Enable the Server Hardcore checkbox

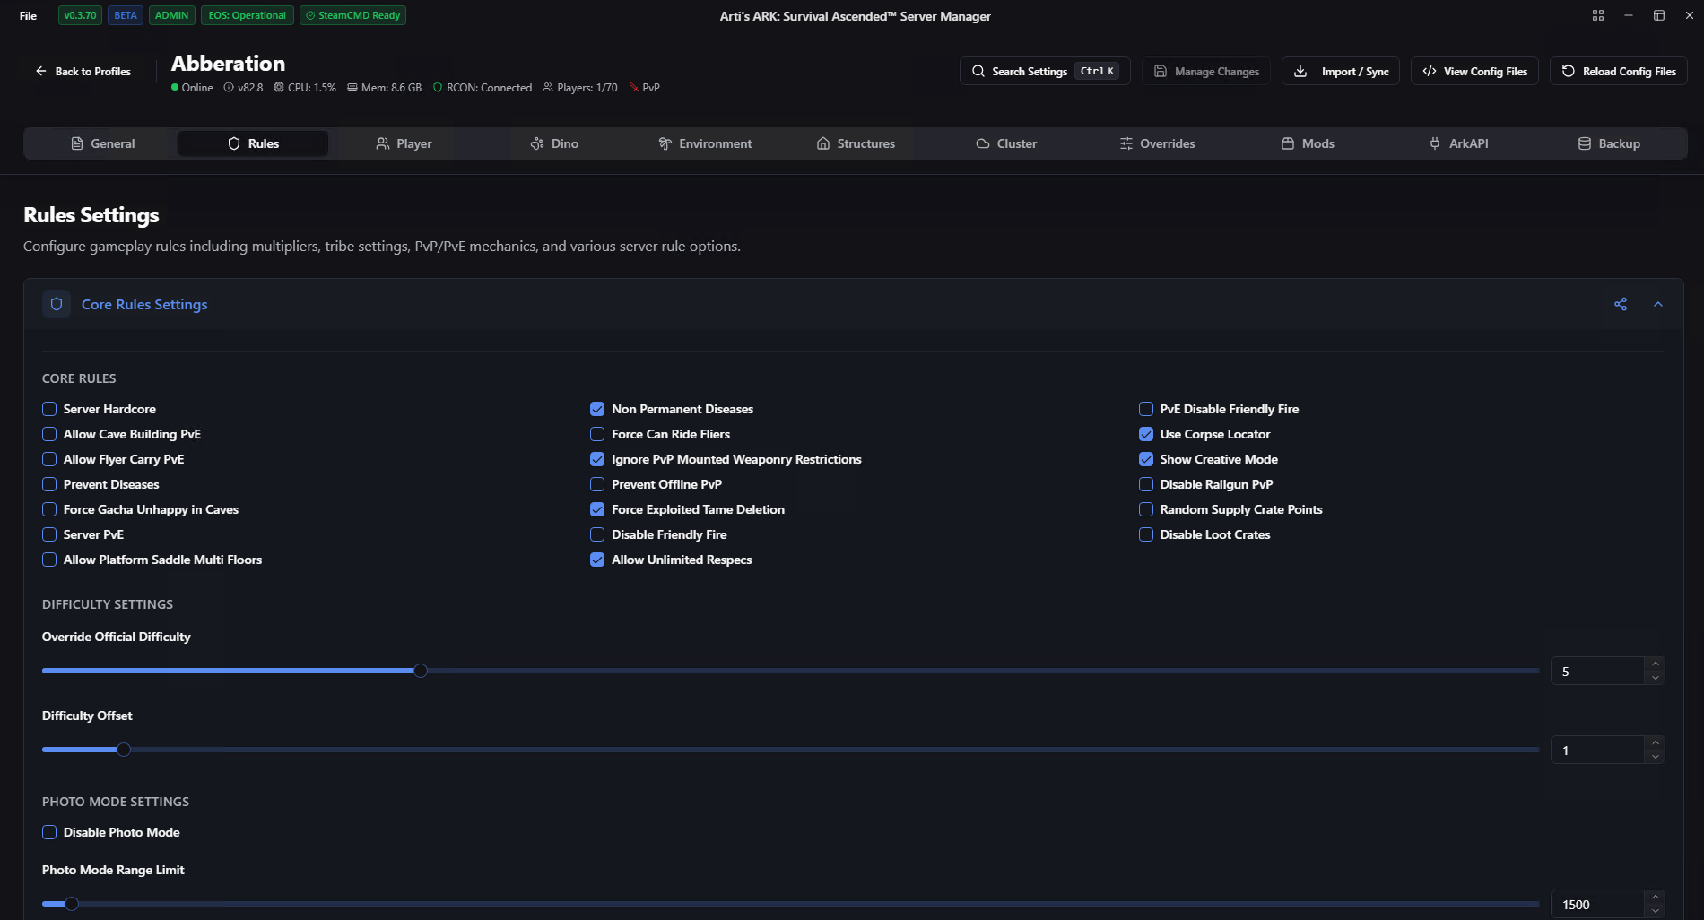(x=49, y=409)
